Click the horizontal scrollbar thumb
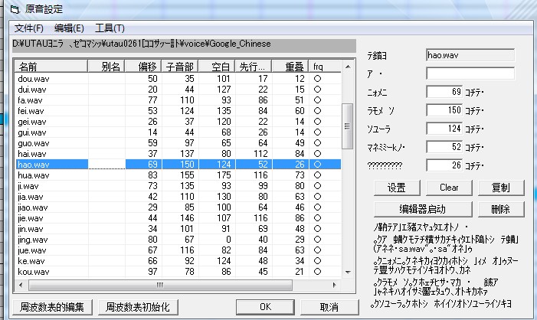 [x=160, y=285]
